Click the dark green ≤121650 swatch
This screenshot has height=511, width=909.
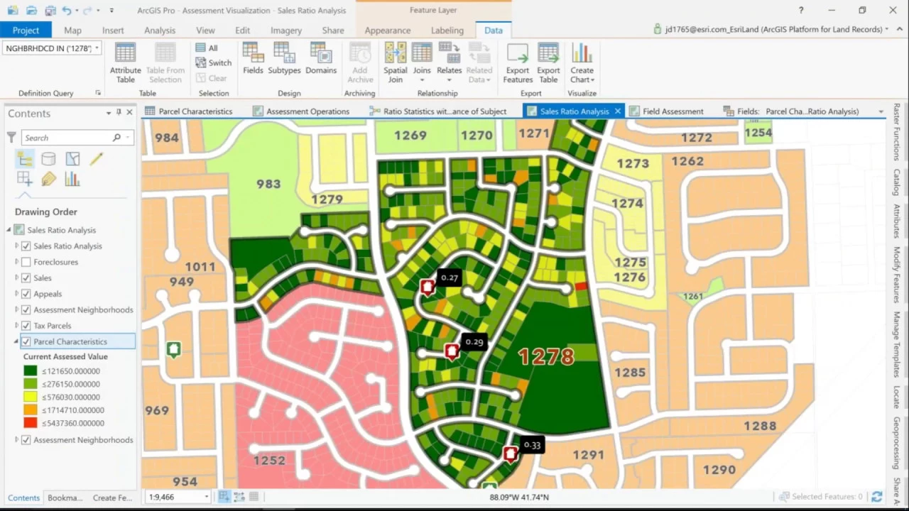pyautogui.click(x=30, y=370)
